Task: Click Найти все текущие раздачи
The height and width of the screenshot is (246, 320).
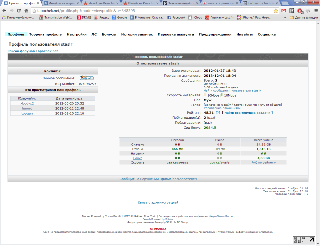Action: pyautogui.click(x=247, y=113)
